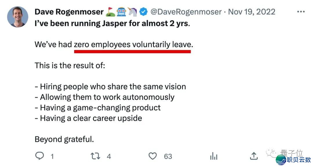Click the share upload icon
The image size is (313, 167).
pos(254,156)
